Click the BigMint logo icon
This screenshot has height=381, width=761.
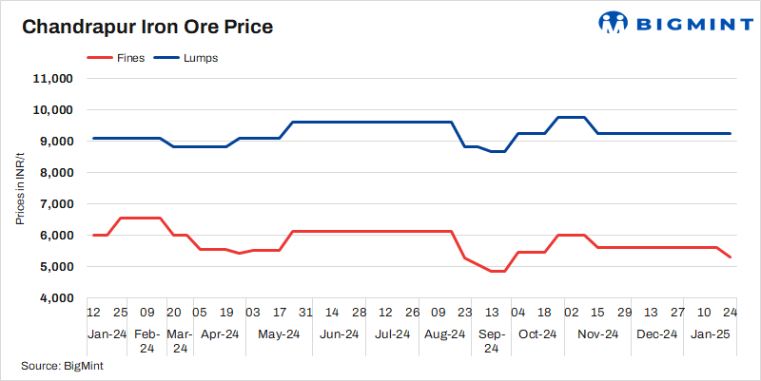(612, 23)
